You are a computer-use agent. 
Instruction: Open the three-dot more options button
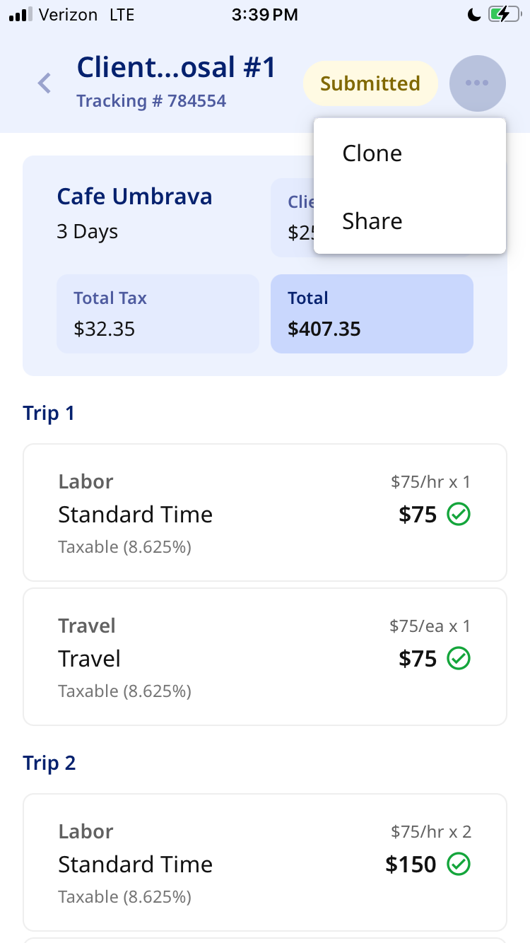(477, 83)
